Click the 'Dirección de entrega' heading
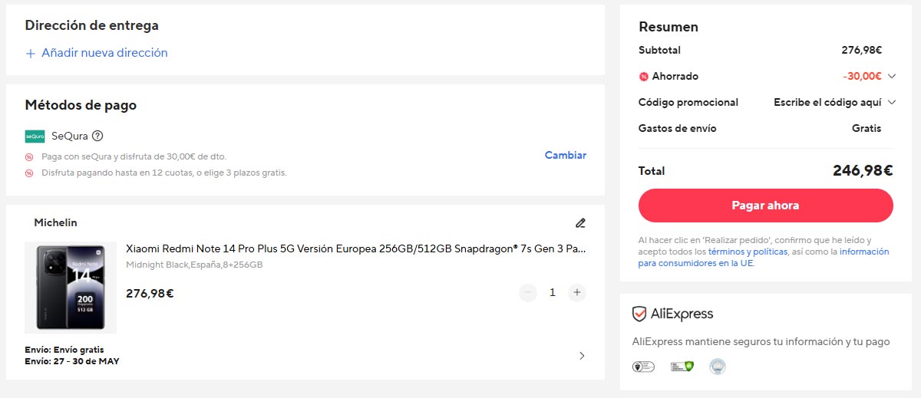921x398 pixels. pos(92,25)
